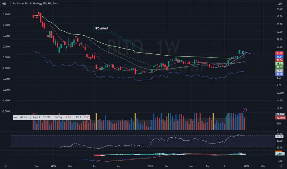The height and width of the screenshot is (169, 287).
Task: Click the 52.26M volume label
Action: tap(280, 114)
